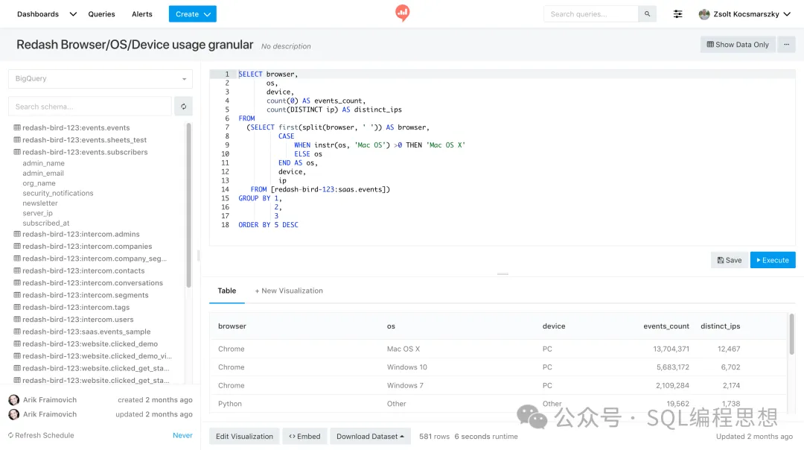Click table icon for website.clicked_demo
This screenshot has height=450, width=804.
(17, 343)
